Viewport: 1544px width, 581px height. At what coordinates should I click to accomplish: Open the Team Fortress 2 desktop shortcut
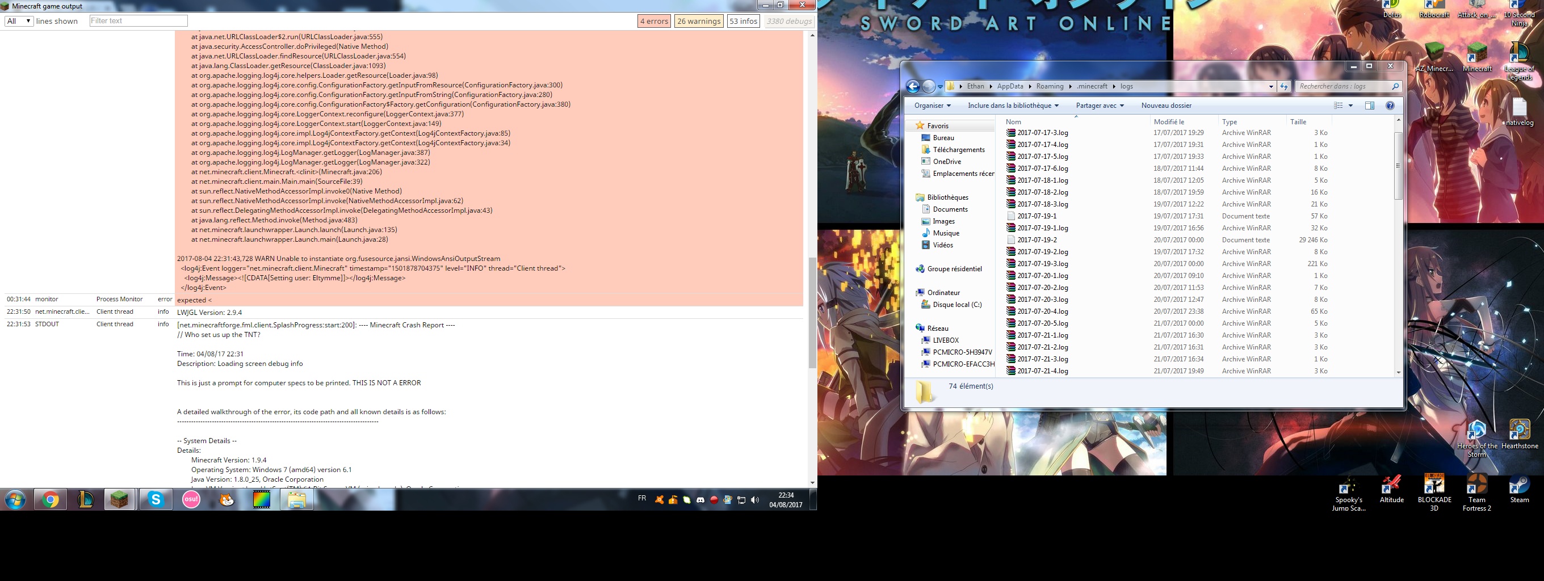point(1477,493)
